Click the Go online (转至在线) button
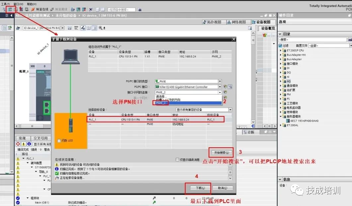Image resolution: width=352 pixels, height=206 pixels. pyautogui.click(x=40, y=9)
